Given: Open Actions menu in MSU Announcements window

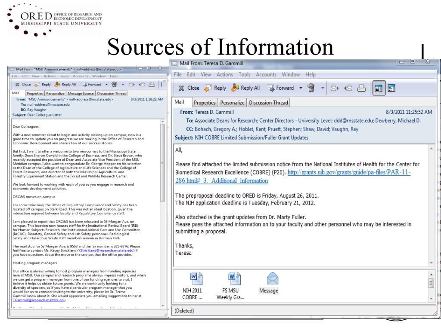Looking at the screenshot, I should point(50,76).
